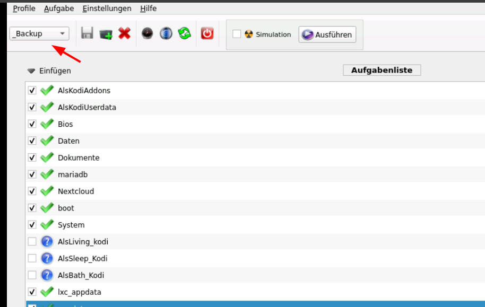Click the green check icon for mariadb
485x307 pixels.
[47, 174]
